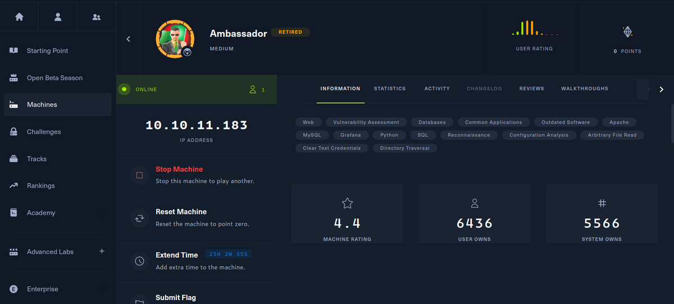Select the Clear Text Credentials tag
The image size is (674, 304).
click(332, 148)
